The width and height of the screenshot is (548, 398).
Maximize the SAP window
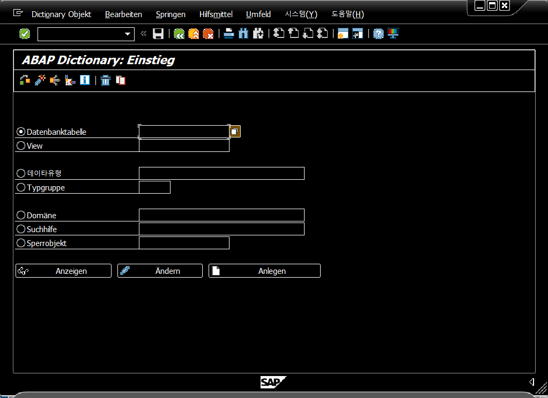pyautogui.click(x=492, y=5)
